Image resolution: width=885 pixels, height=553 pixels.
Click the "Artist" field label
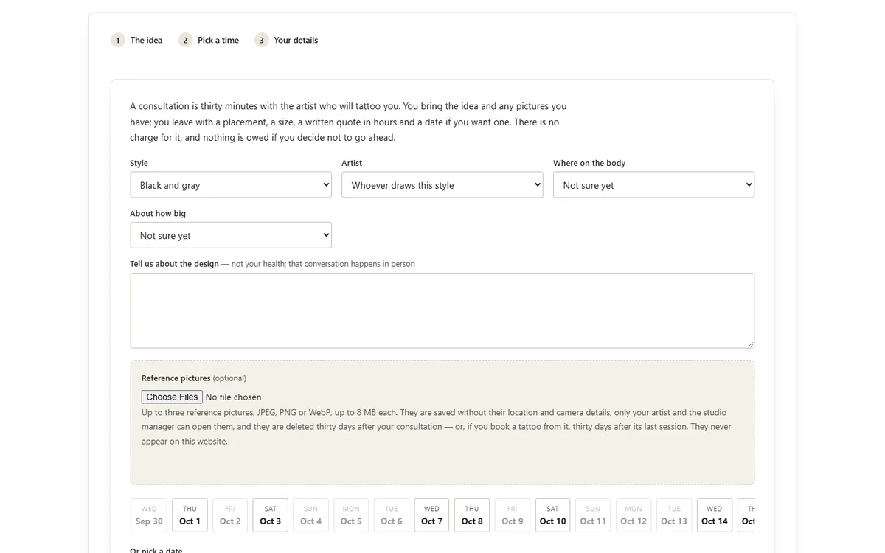[352, 163]
